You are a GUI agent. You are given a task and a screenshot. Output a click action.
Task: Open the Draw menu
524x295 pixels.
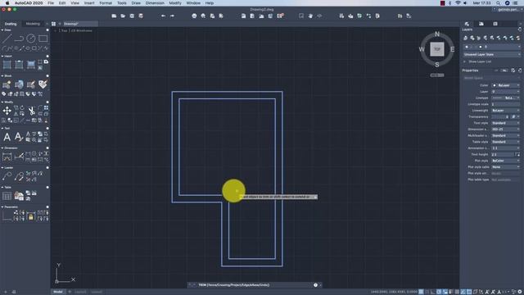tap(136, 3)
